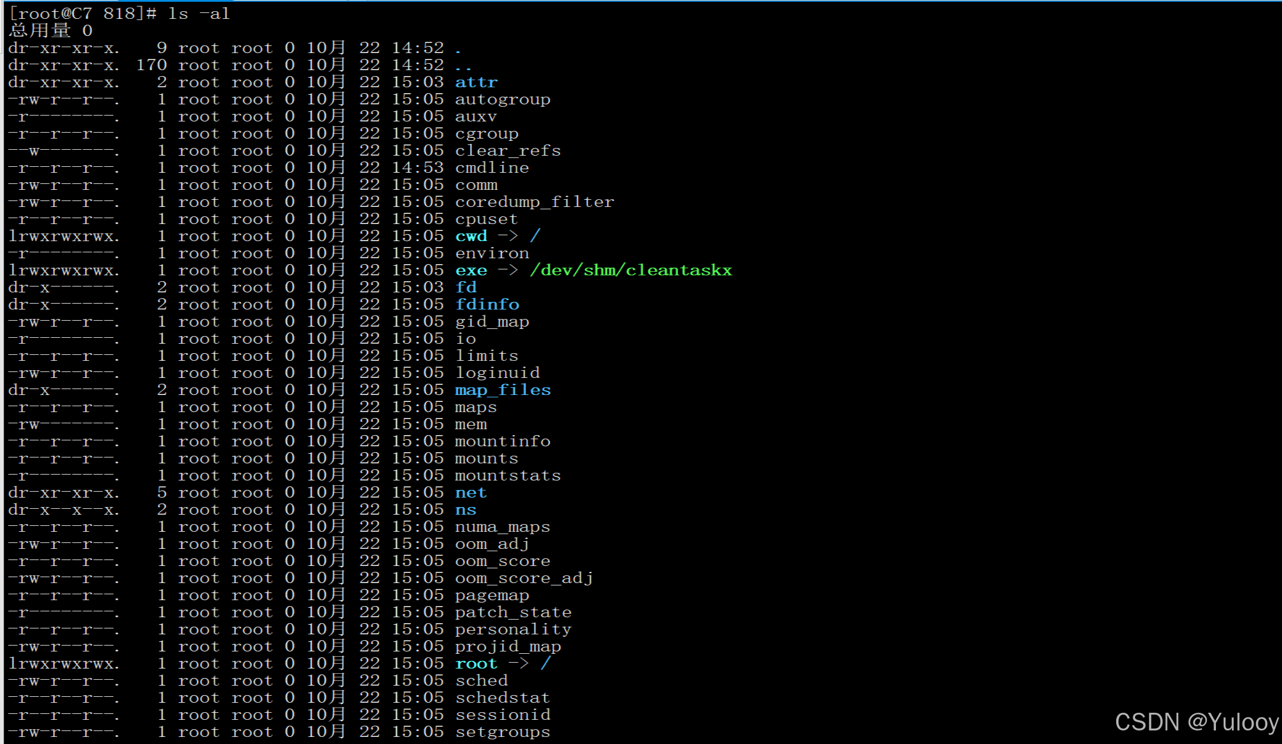Viewport: 1282px width, 744px height.
Task: Click the setgroups file name
Action: [x=503, y=732]
